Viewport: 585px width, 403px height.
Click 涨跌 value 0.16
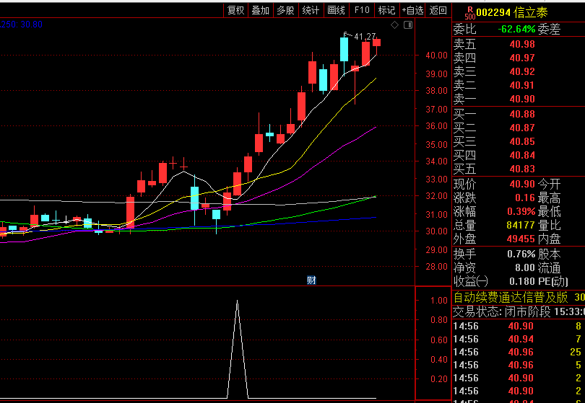click(524, 198)
